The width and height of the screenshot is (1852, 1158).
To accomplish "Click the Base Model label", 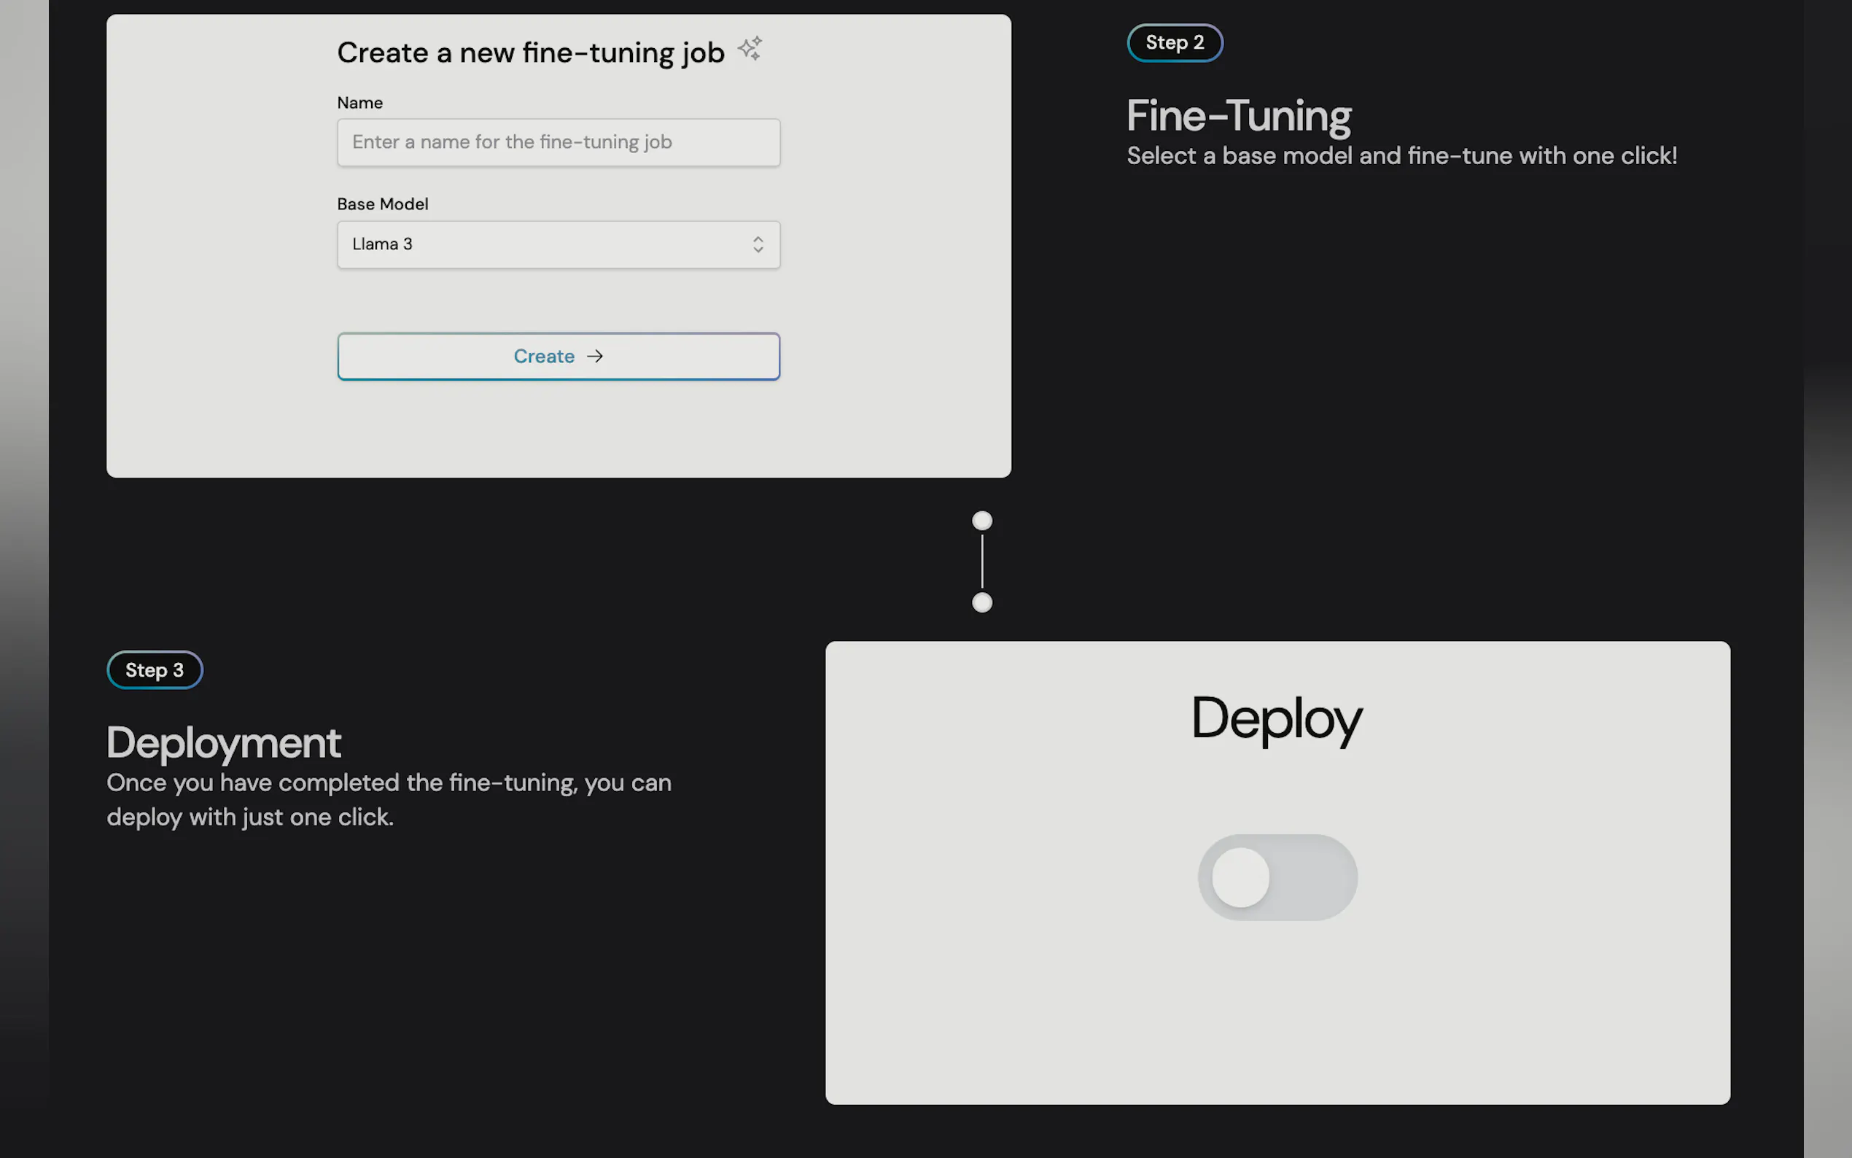I will (382, 203).
